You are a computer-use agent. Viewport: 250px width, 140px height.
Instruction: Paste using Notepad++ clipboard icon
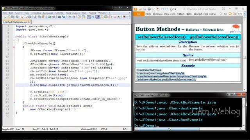click(x=44, y=17)
